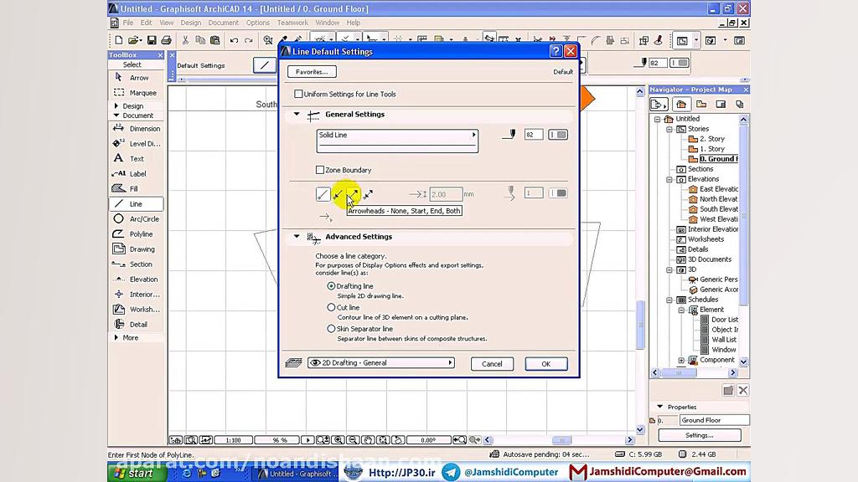
Task: Collapse the General Settings section
Action: [297, 114]
